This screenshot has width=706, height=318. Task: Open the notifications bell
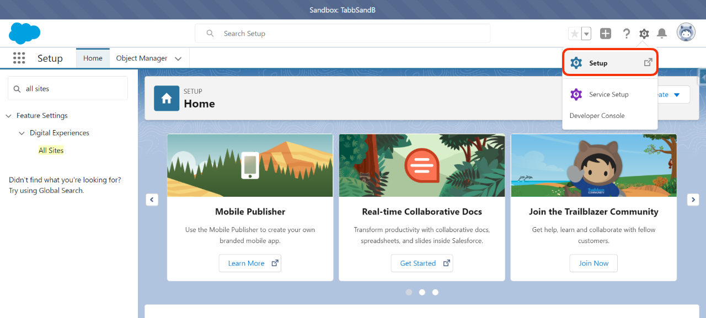(662, 34)
